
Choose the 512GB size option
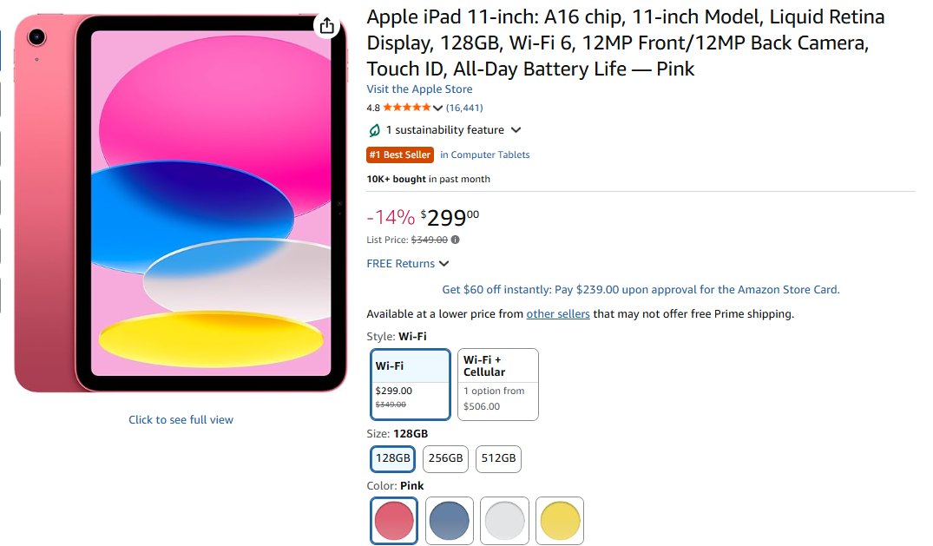pos(498,458)
